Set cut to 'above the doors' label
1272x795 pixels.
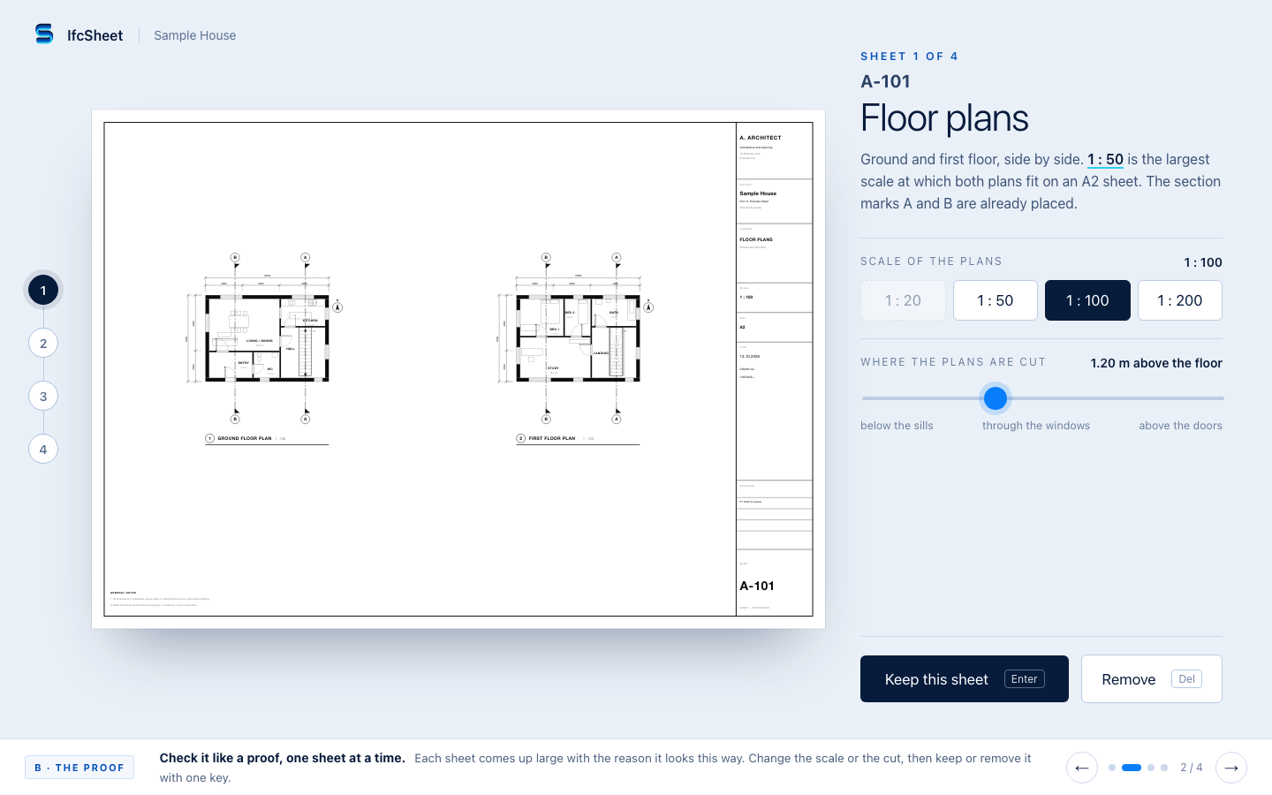(x=1180, y=426)
